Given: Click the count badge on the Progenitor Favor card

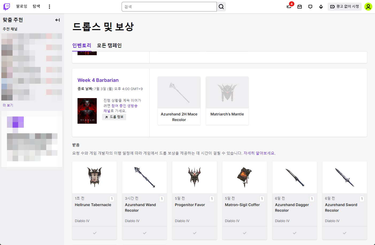Looking at the screenshot, I should tap(212, 199).
